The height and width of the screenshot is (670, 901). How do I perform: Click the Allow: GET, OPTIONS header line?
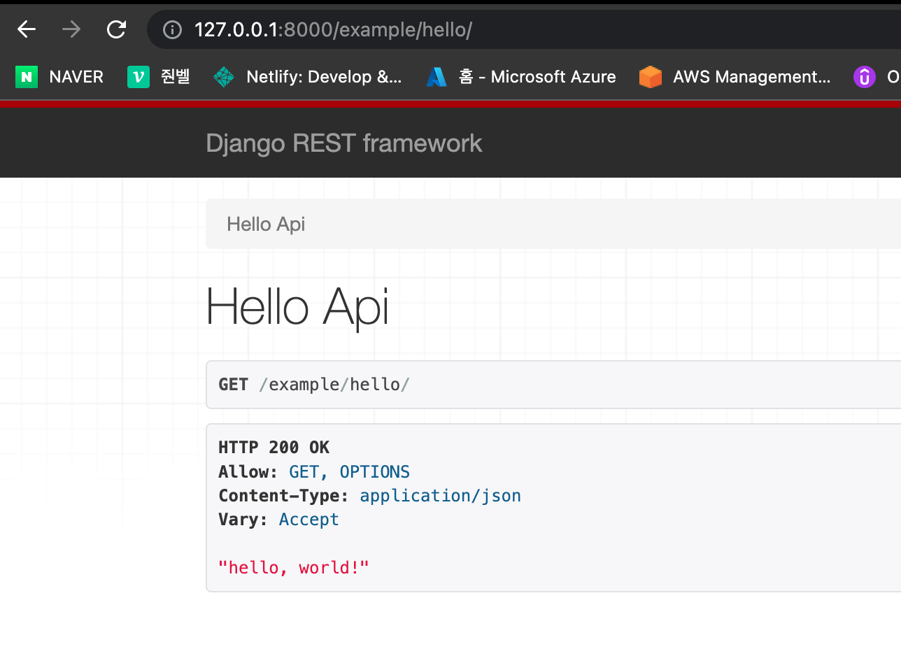point(314,472)
